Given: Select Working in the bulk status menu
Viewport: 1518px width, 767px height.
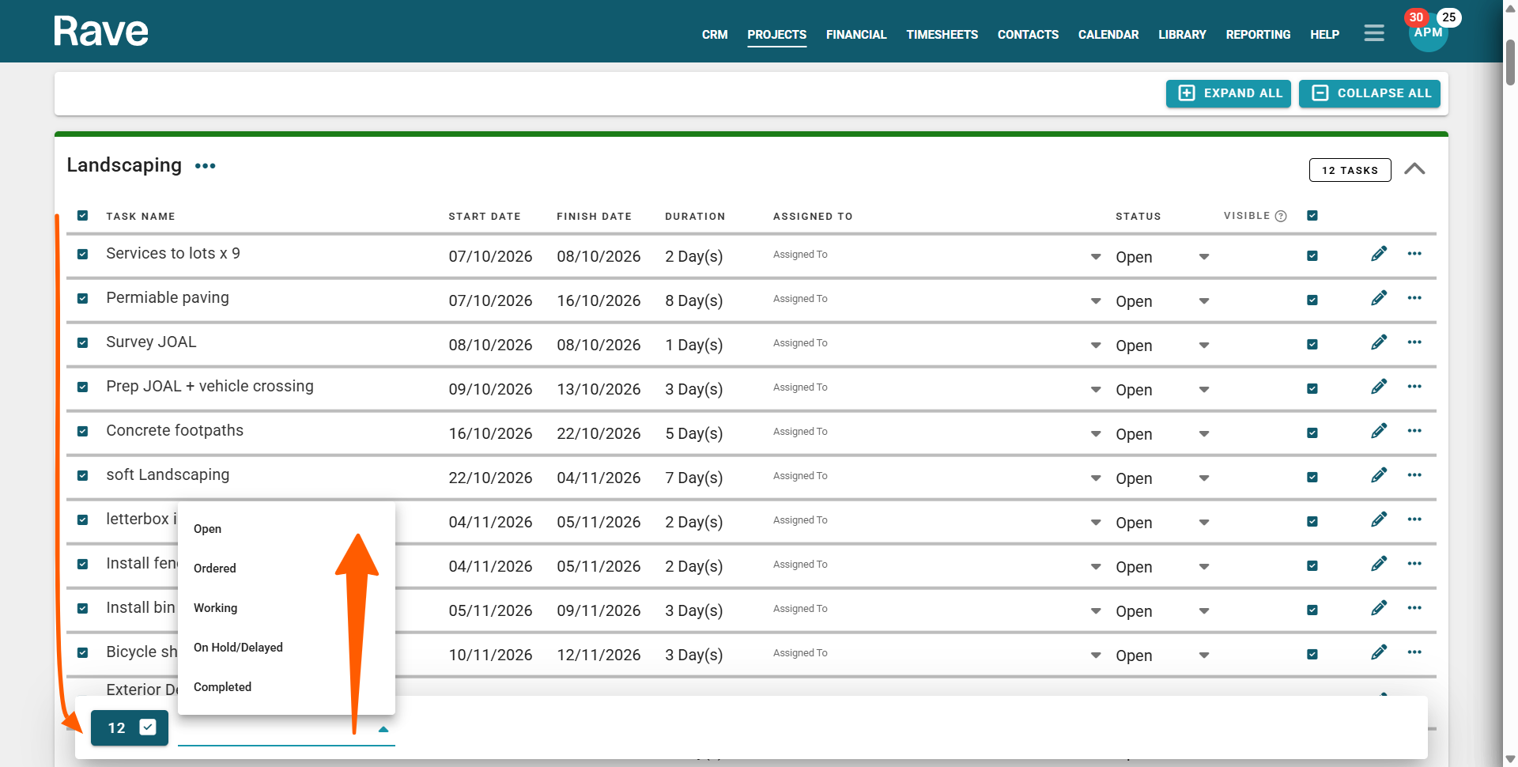Looking at the screenshot, I should (286, 608).
